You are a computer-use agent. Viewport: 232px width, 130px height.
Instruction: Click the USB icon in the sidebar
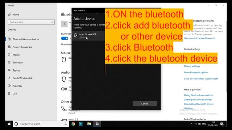tap(9, 94)
